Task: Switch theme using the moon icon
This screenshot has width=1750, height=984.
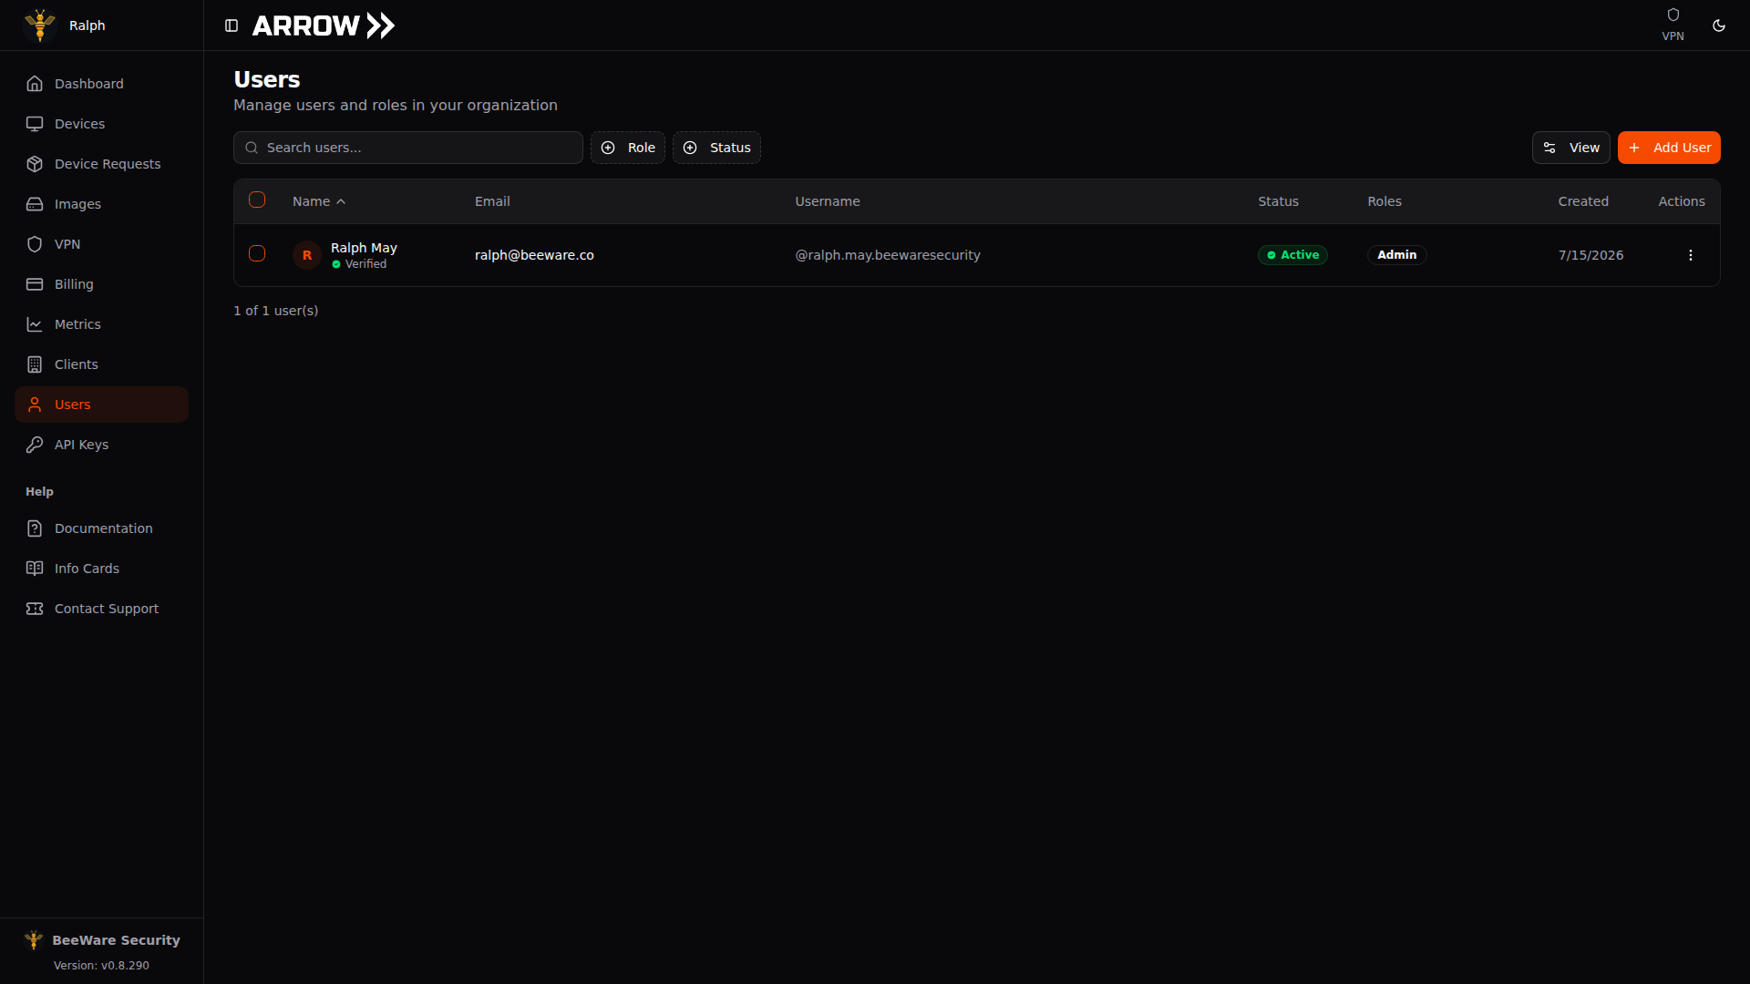Action: coord(1719,26)
